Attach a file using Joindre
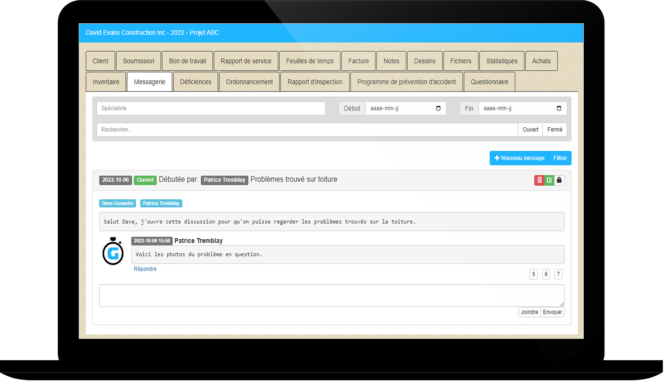 [529, 312]
